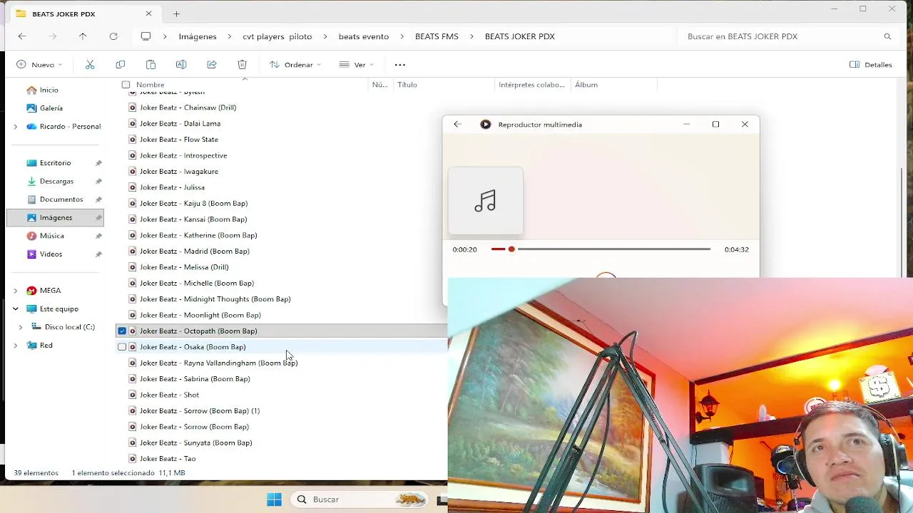Screen dimensions: 913x513
Task: Click the monitor icon in address bar
Action: click(x=146, y=36)
